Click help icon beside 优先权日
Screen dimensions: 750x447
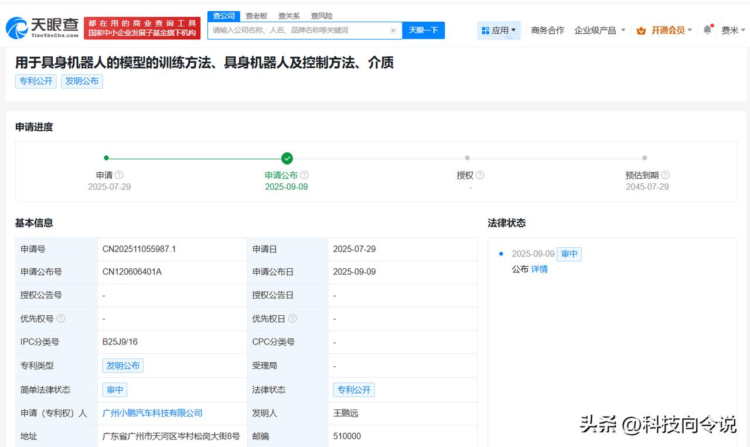(x=292, y=319)
